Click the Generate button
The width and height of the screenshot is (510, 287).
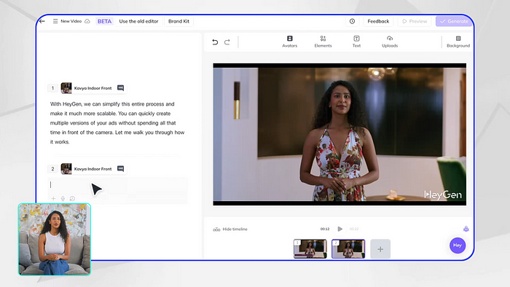(x=454, y=21)
